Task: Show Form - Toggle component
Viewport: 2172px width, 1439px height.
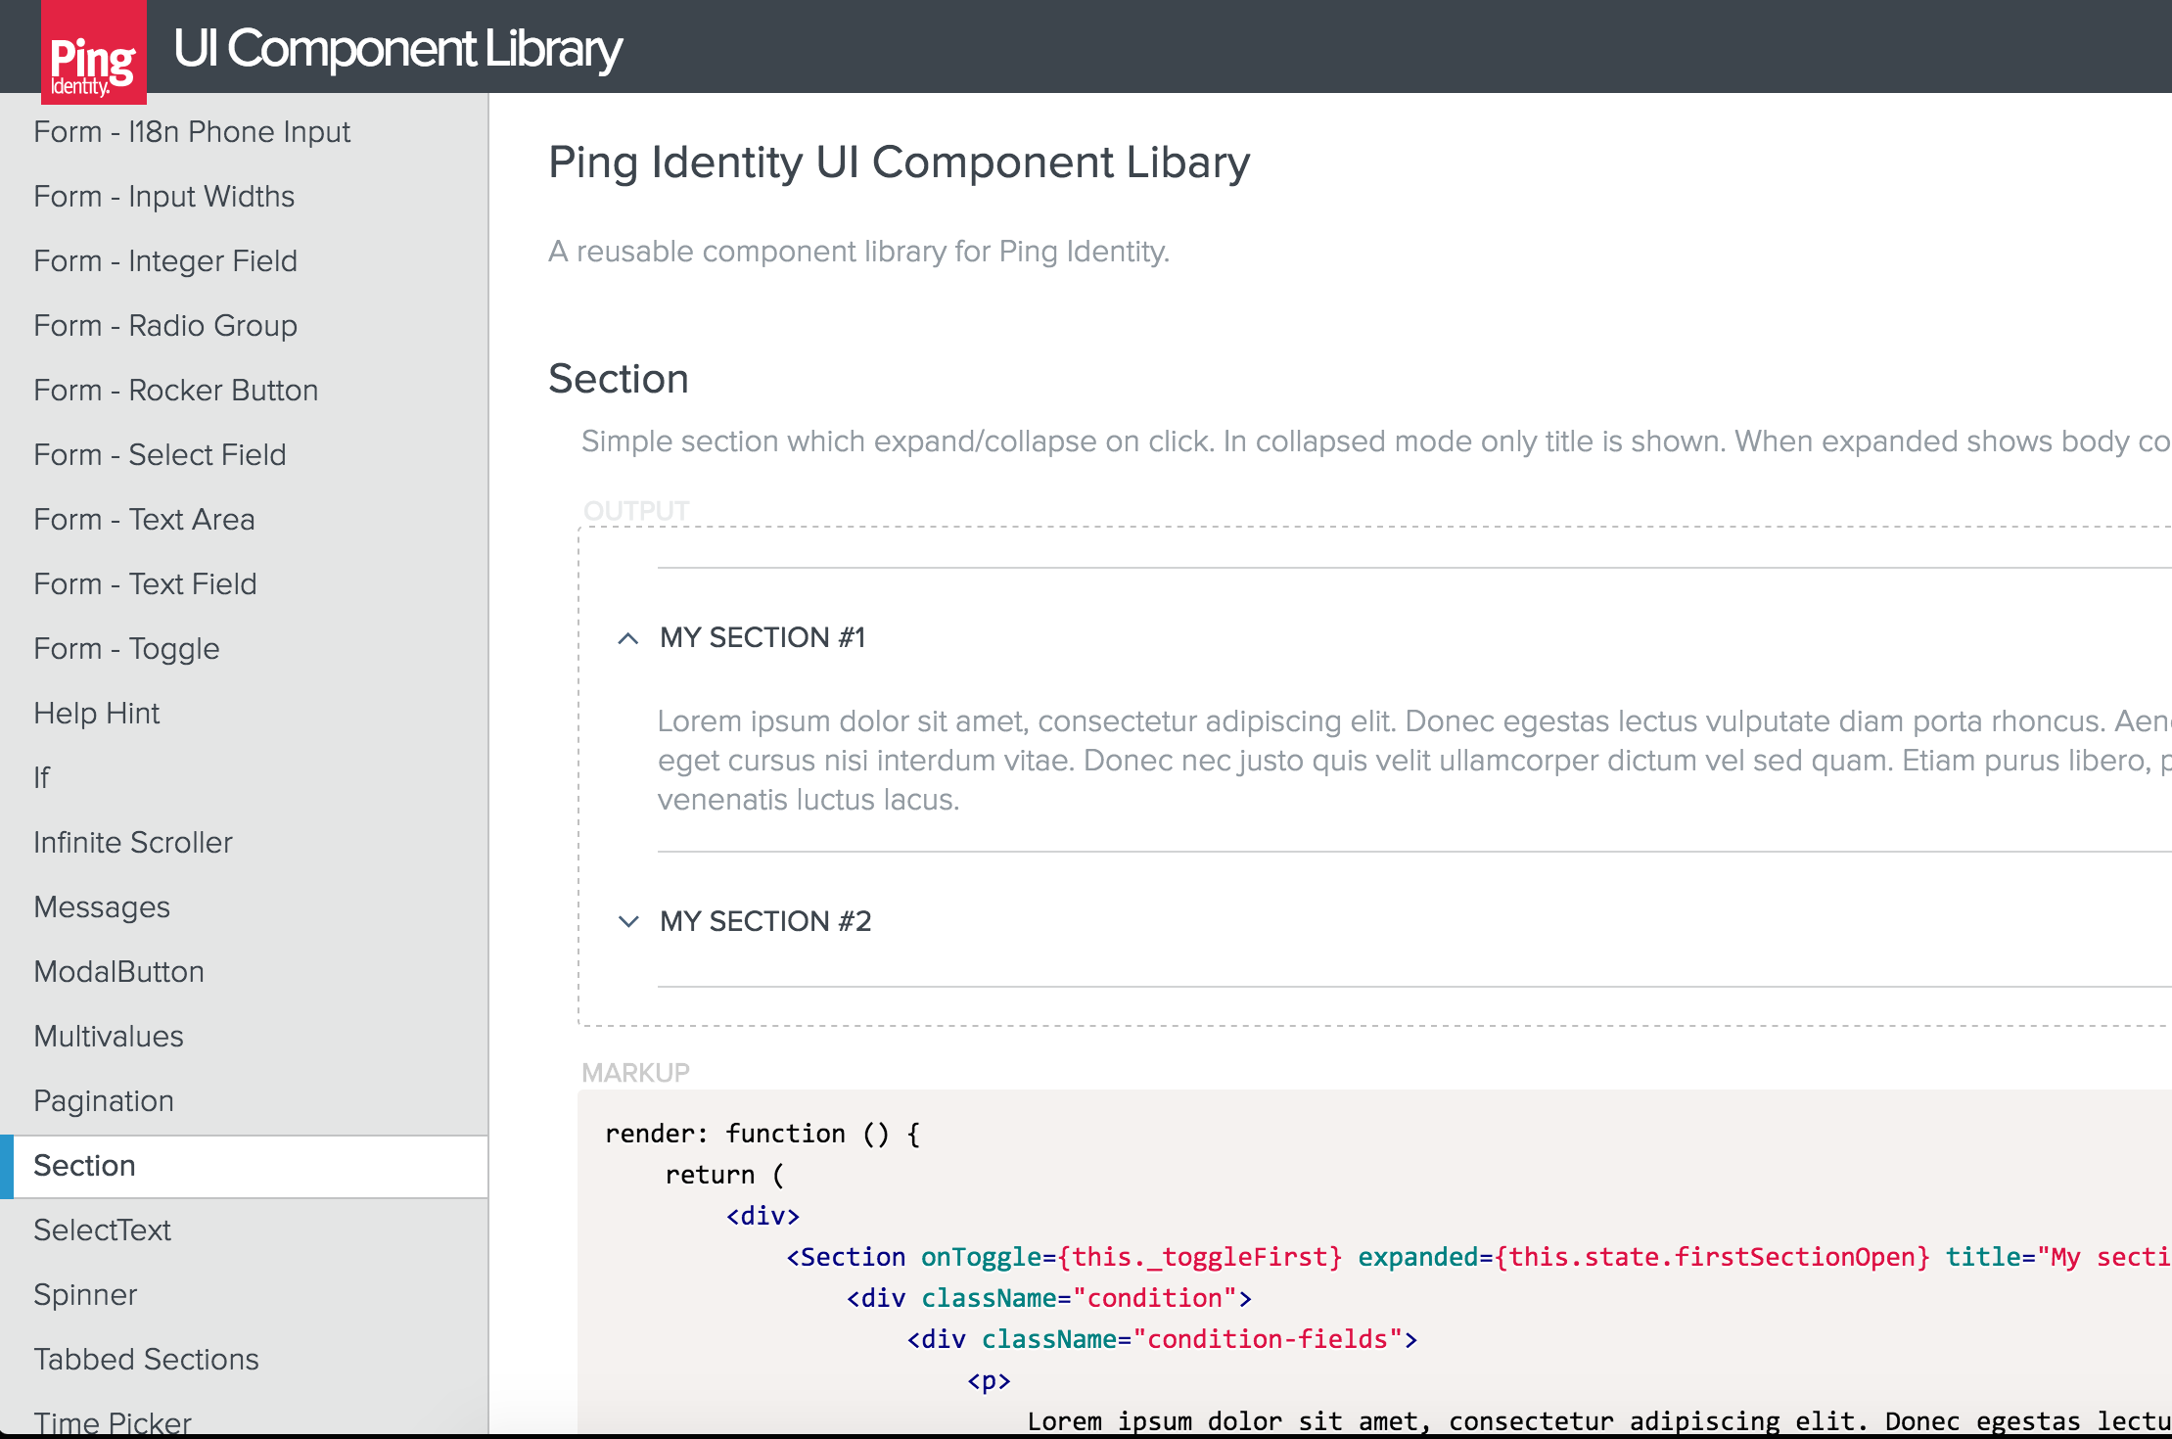Action: [x=126, y=649]
